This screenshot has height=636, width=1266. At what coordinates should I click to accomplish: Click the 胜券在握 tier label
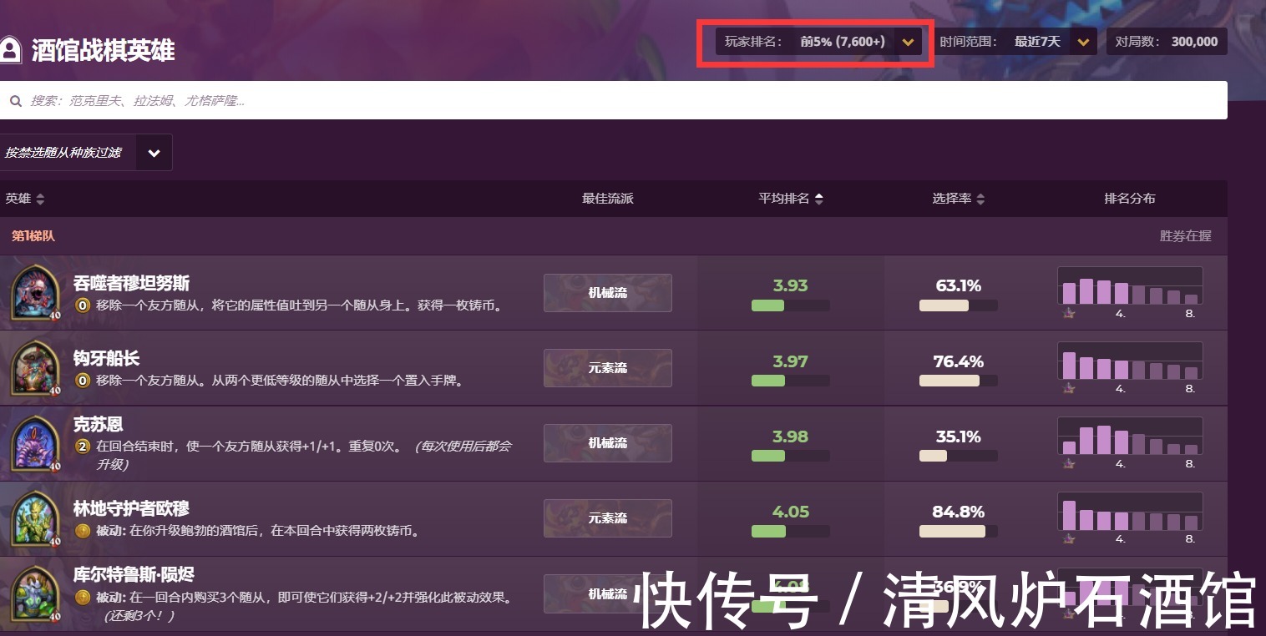(x=1185, y=236)
